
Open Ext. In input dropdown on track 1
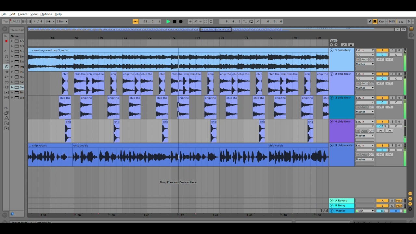click(x=365, y=50)
